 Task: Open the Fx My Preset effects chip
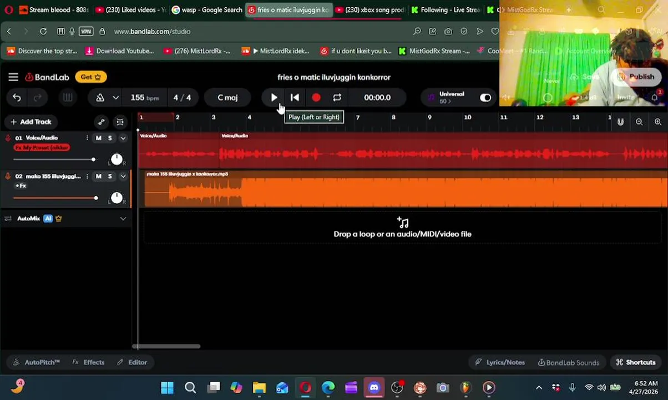pyautogui.click(x=42, y=148)
